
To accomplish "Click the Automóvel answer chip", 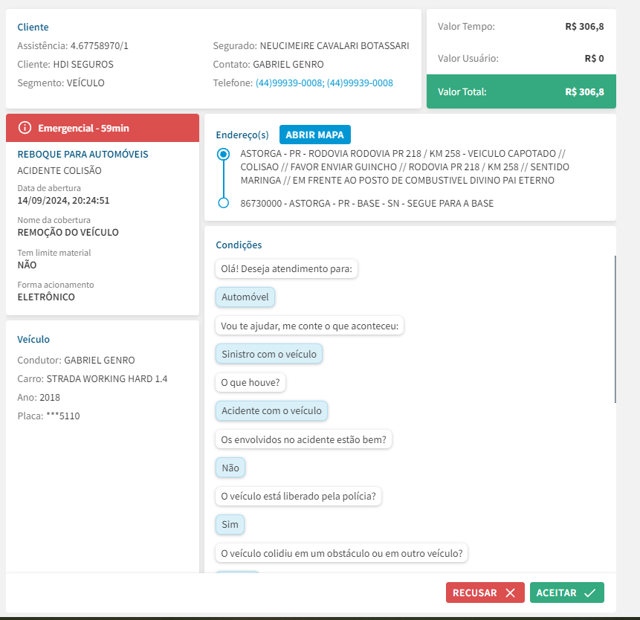I will 245,297.
